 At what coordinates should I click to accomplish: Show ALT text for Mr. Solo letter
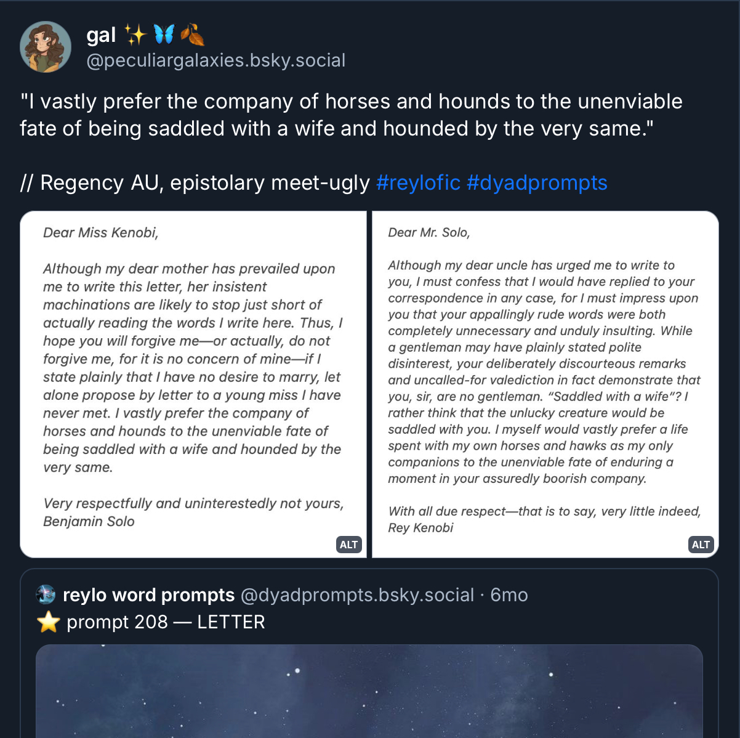click(701, 545)
